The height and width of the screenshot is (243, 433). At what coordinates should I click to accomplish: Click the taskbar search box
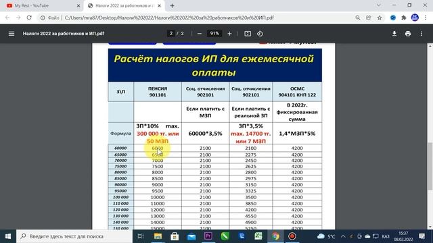click(x=74, y=236)
